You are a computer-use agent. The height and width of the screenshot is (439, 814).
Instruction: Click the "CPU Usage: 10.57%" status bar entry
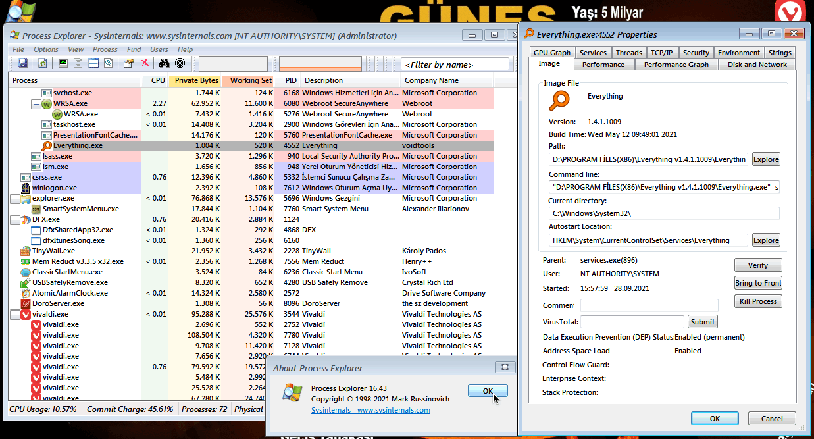coord(43,409)
